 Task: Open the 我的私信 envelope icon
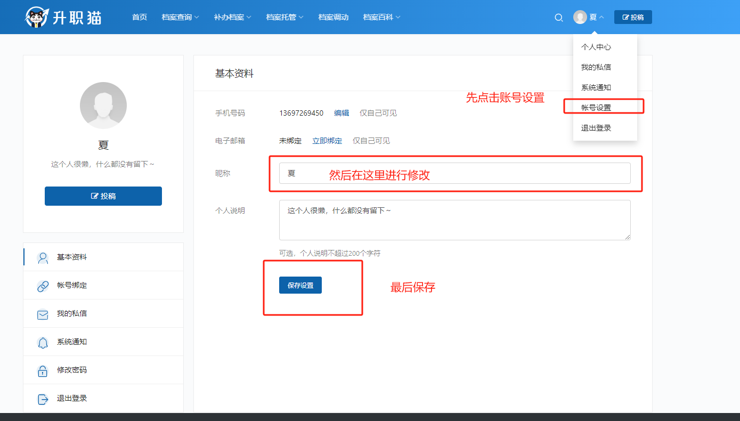pos(43,314)
